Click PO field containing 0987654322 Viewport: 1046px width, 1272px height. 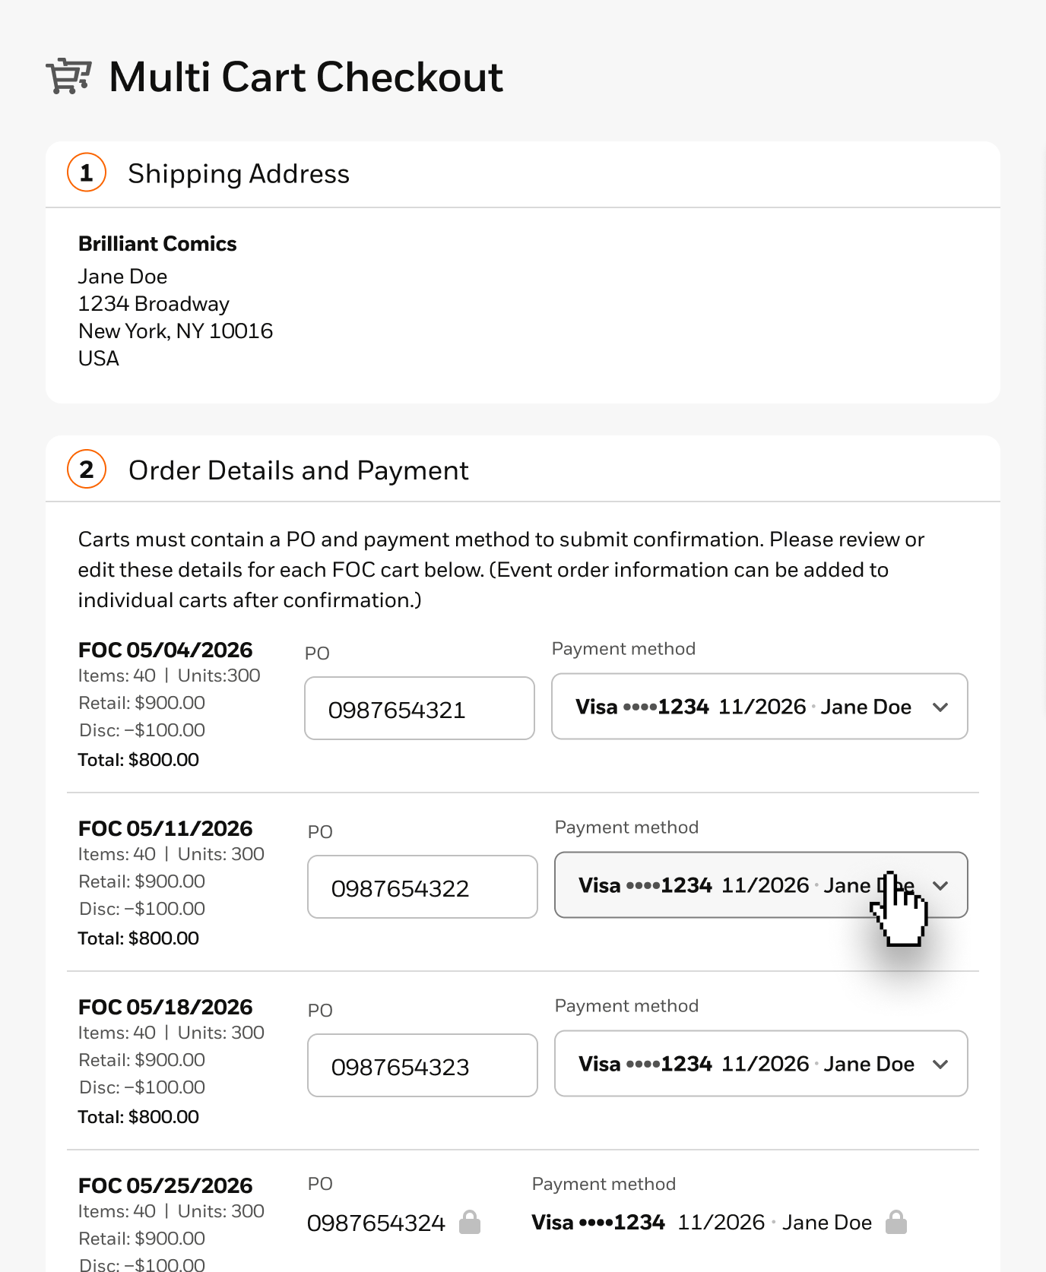coord(422,888)
